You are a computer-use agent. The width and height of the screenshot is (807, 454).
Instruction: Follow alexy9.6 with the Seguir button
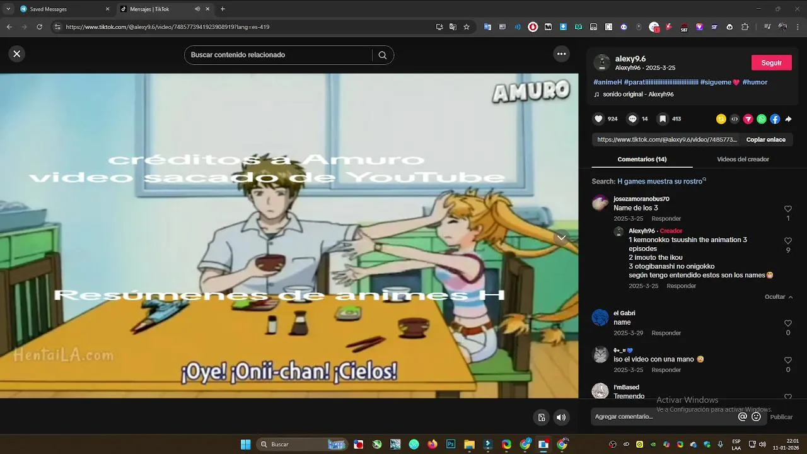coord(771,63)
